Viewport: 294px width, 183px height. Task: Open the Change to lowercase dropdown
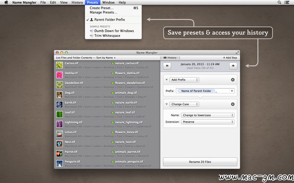click(208, 115)
